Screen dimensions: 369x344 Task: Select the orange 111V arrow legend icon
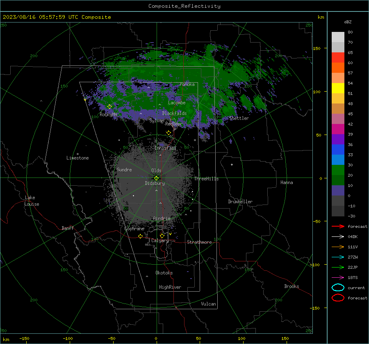(x=338, y=247)
